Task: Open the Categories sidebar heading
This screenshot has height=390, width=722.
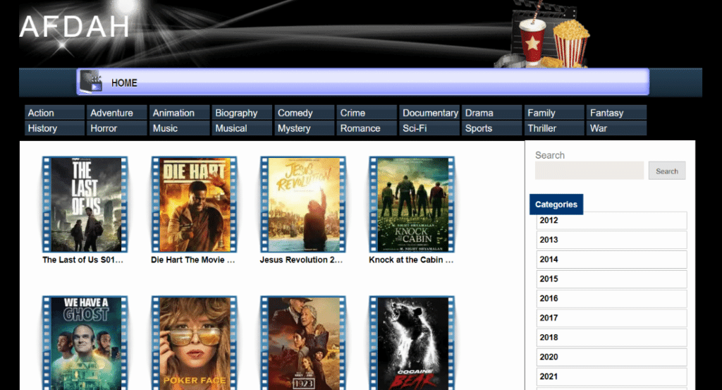Action: click(x=556, y=205)
